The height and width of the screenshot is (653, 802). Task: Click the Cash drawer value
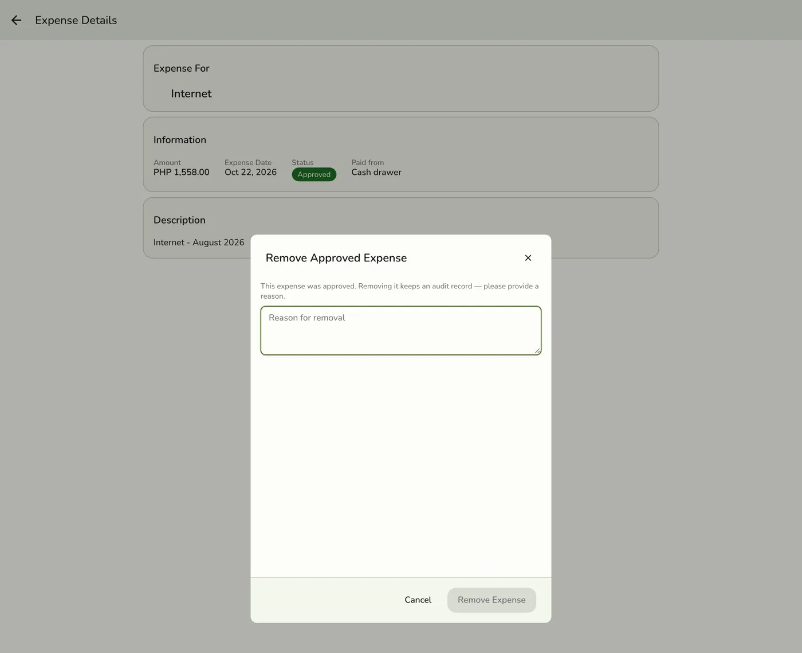click(x=376, y=172)
